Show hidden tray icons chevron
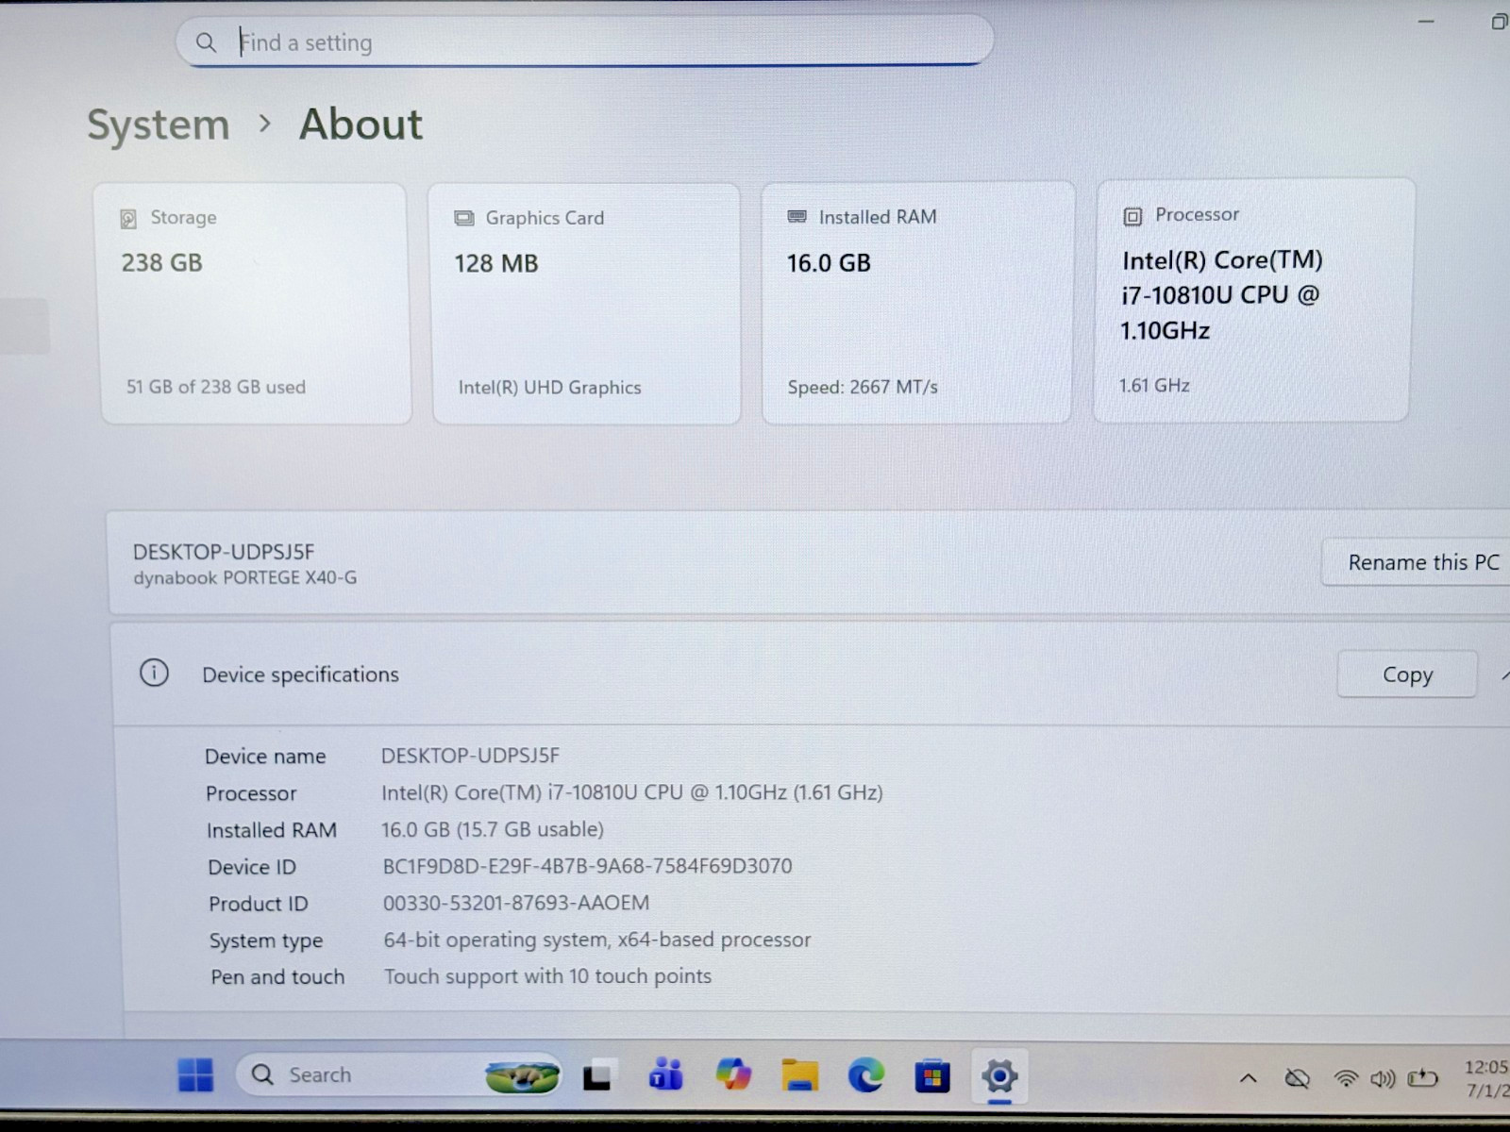Screen dimensions: 1510x1132 click(x=1248, y=1077)
